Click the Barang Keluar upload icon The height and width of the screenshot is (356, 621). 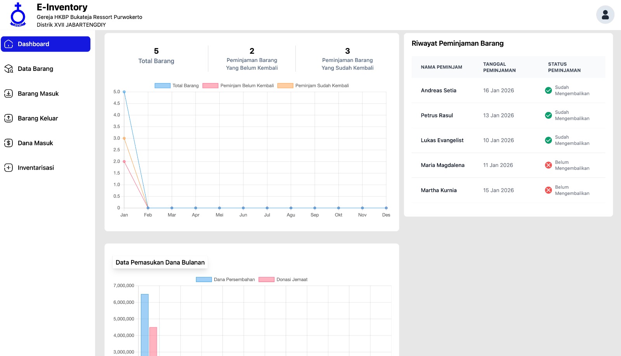coord(9,119)
